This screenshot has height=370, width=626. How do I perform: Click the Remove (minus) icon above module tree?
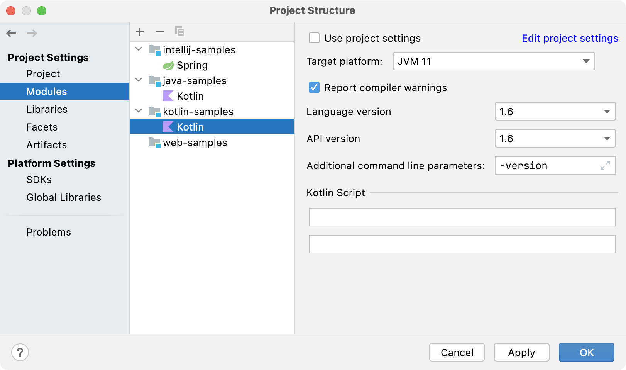[160, 32]
